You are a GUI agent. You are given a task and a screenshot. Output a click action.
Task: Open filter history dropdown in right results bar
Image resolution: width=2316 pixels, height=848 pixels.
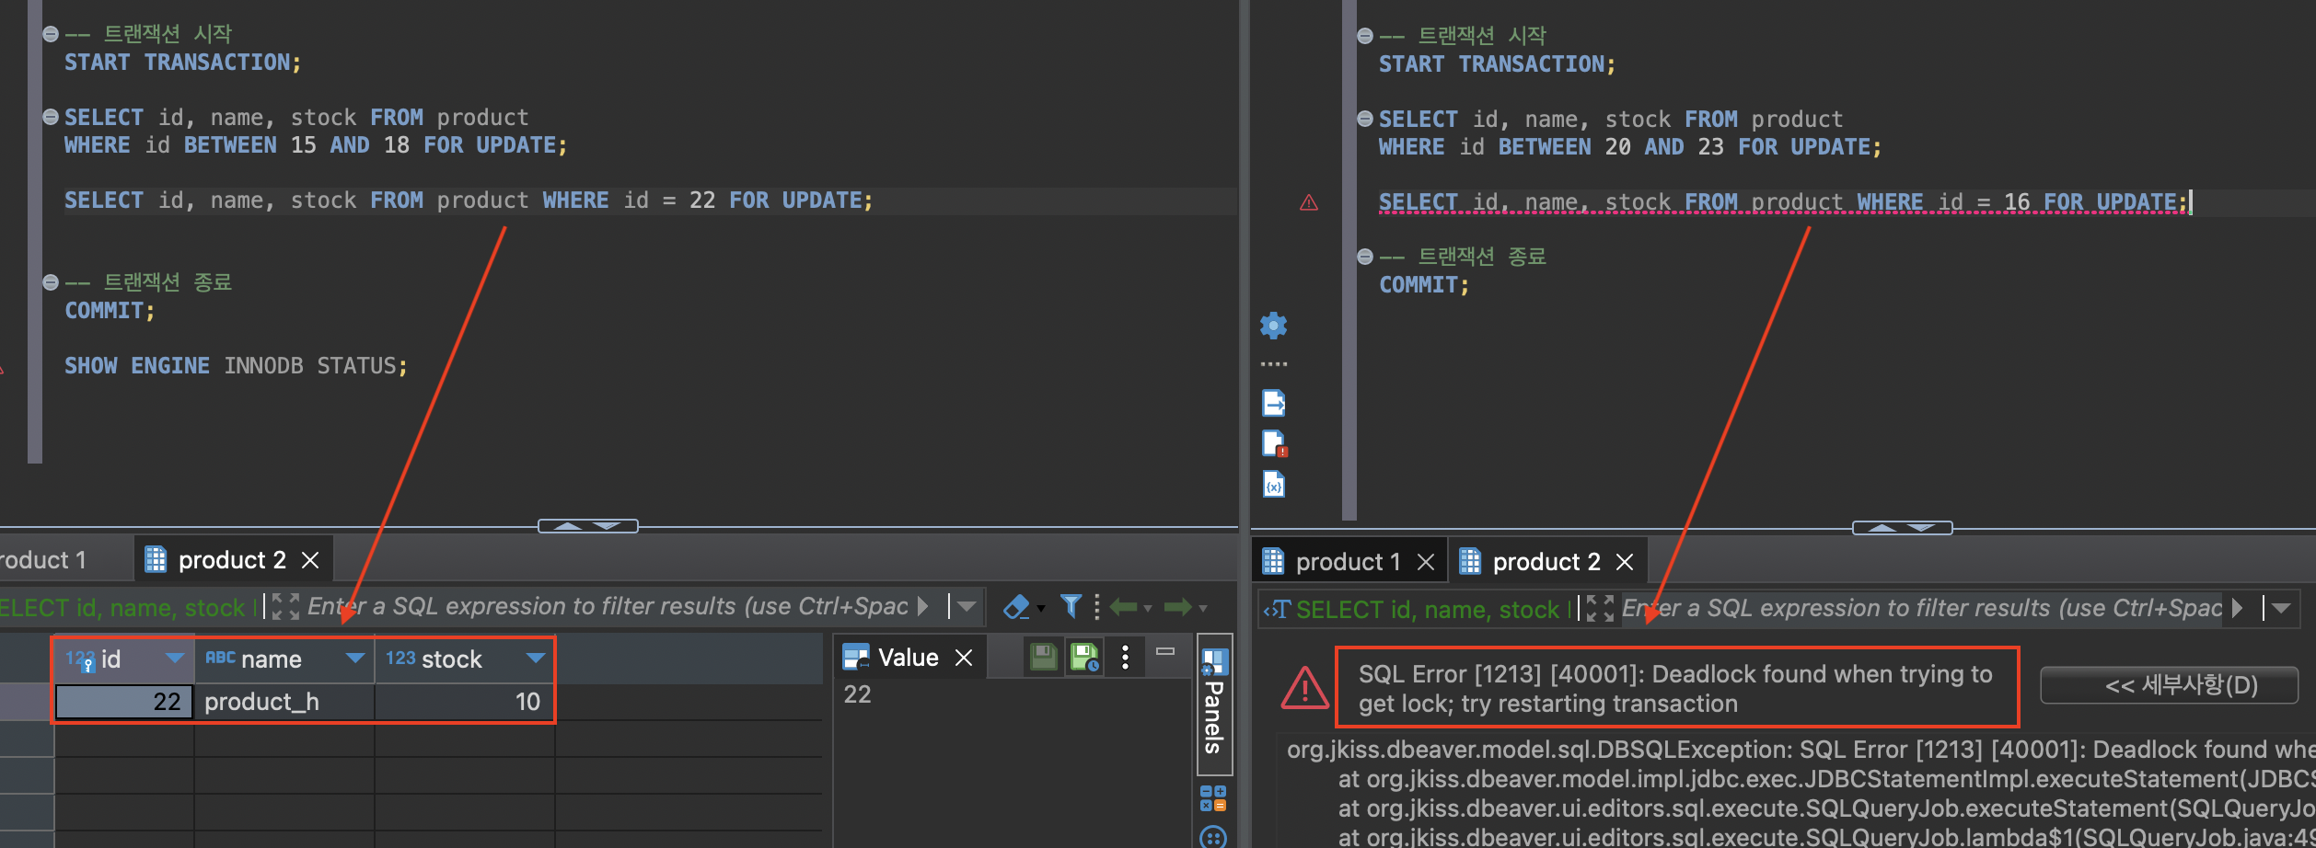[2281, 609]
